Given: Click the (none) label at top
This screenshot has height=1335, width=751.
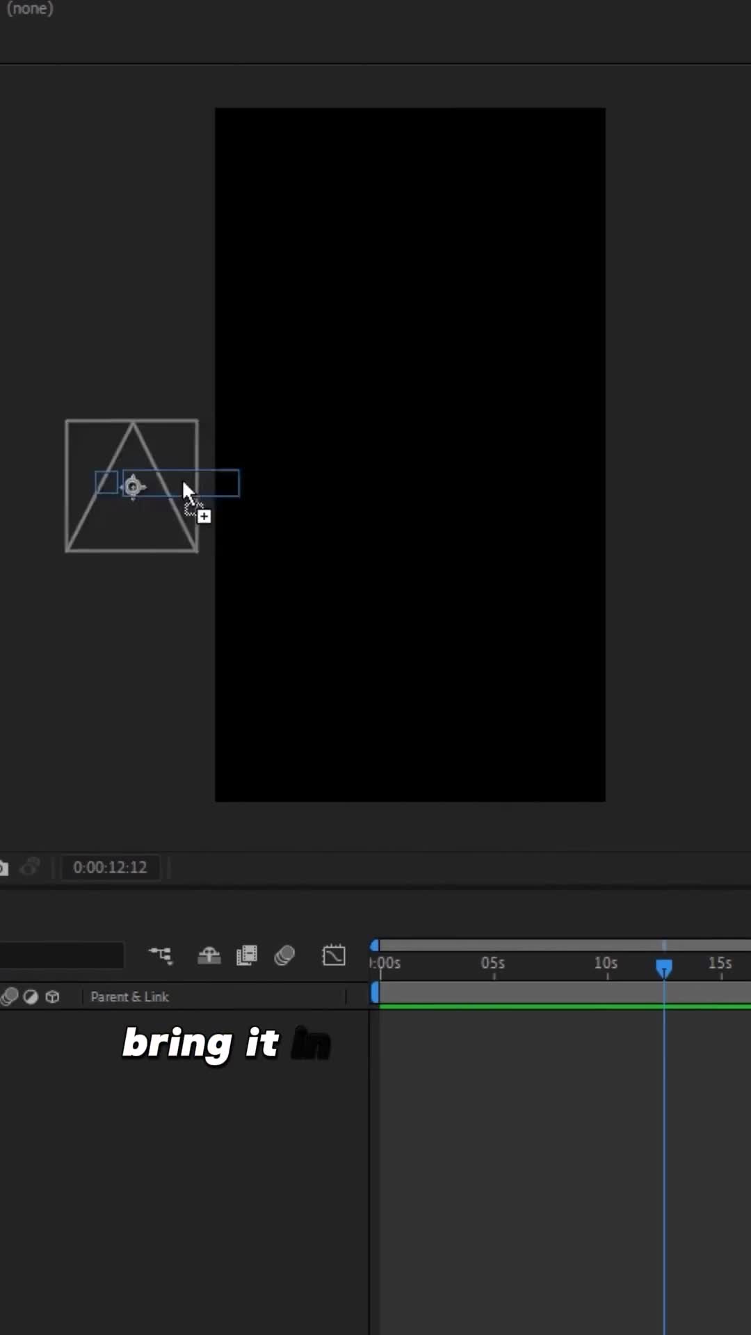Looking at the screenshot, I should click(29, 8).
